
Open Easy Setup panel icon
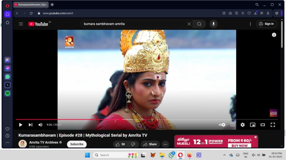tap(262, 13)
